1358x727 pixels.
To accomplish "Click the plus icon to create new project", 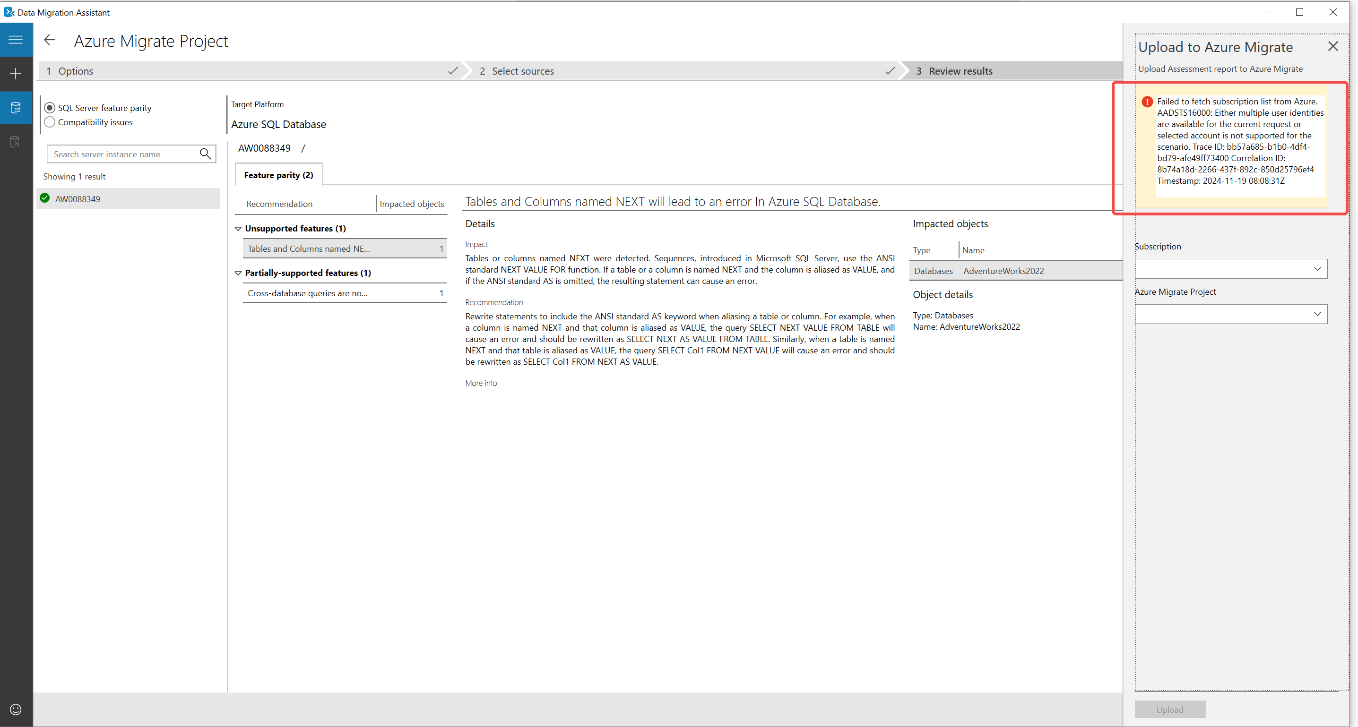I will tap(16, 74).
